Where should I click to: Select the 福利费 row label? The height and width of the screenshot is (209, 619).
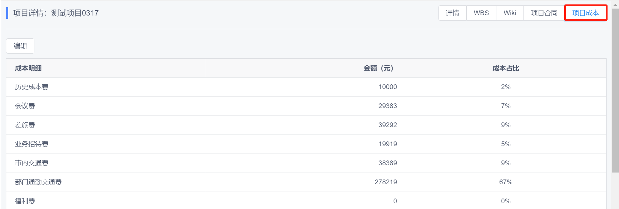(x=25, y=201)
